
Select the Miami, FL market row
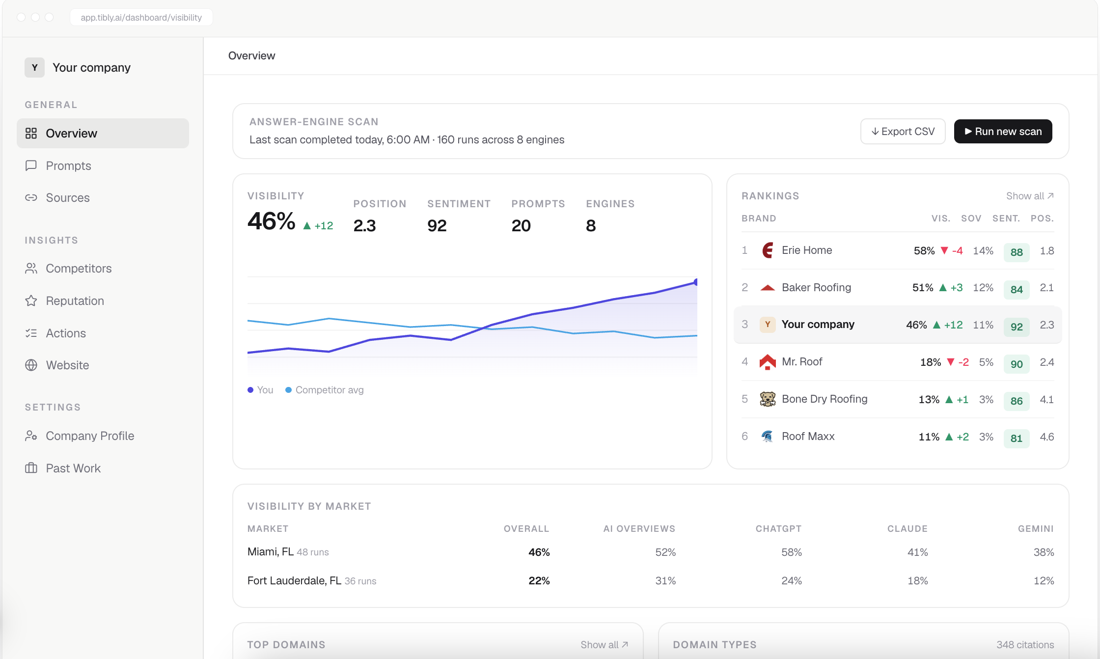tap(651, 552)
